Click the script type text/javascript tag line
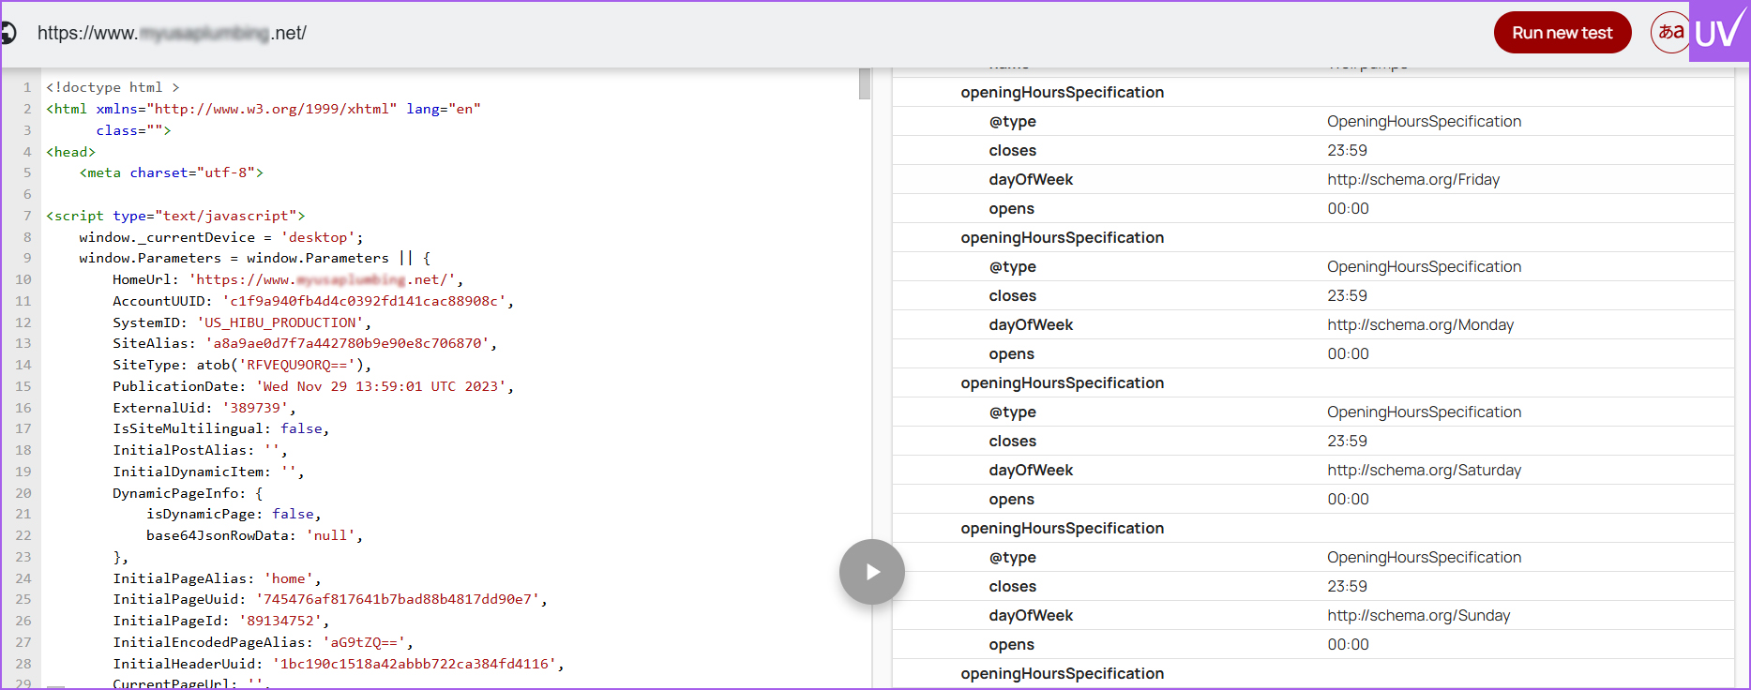Viewport: 1751px width, 690px height. (175, 216)
